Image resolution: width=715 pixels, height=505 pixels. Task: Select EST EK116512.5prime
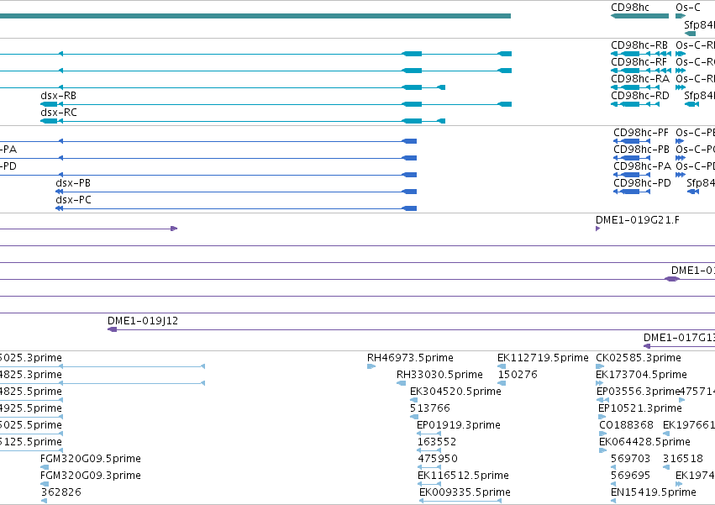click(463, 476)
